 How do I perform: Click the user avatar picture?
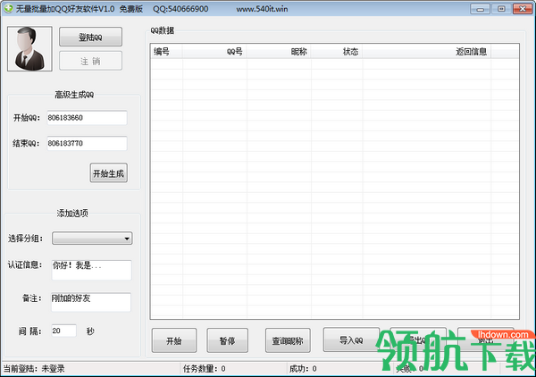pyautogui.click(x=29, y=49)
